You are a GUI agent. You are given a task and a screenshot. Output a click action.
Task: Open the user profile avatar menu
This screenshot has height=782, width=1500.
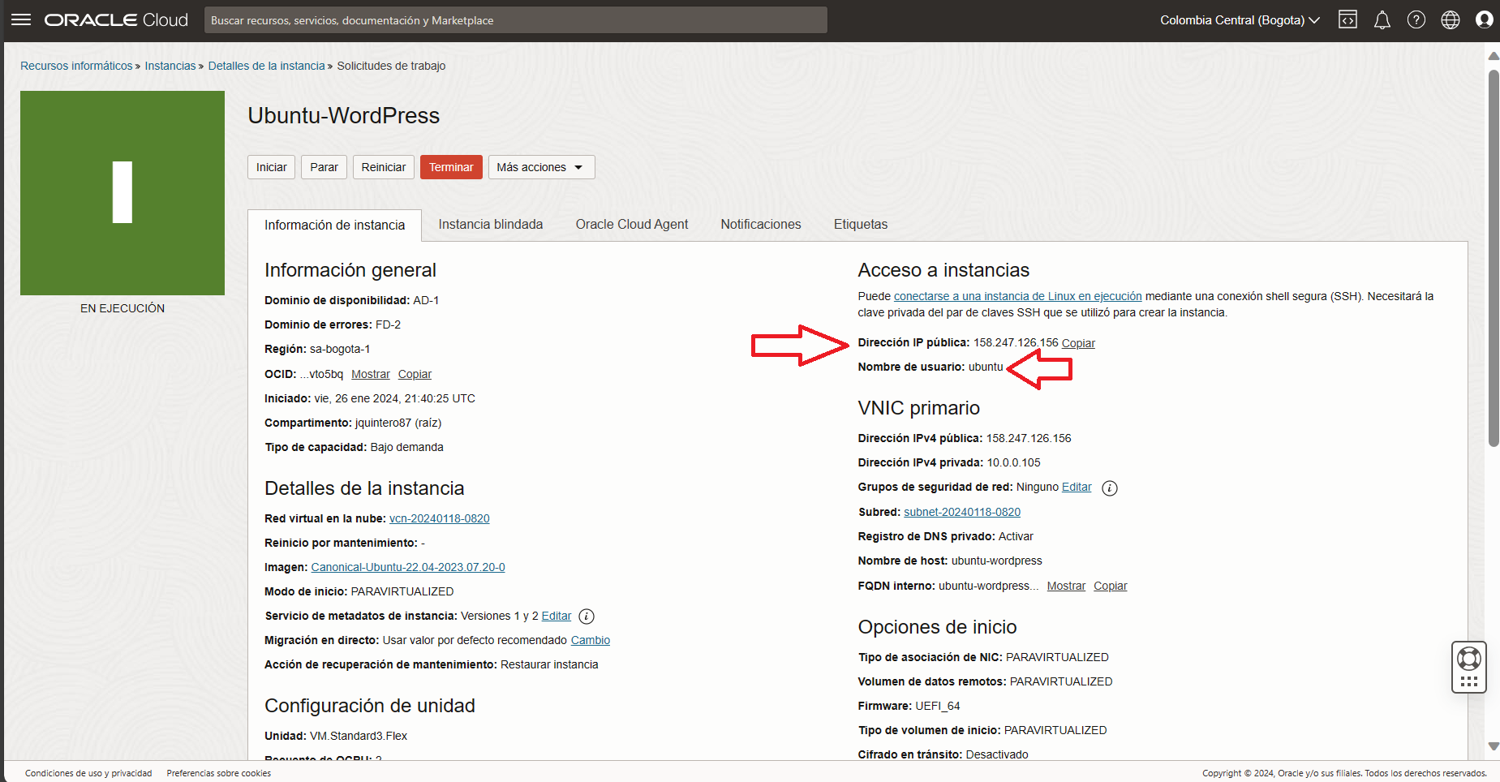tap(1485, 20)
